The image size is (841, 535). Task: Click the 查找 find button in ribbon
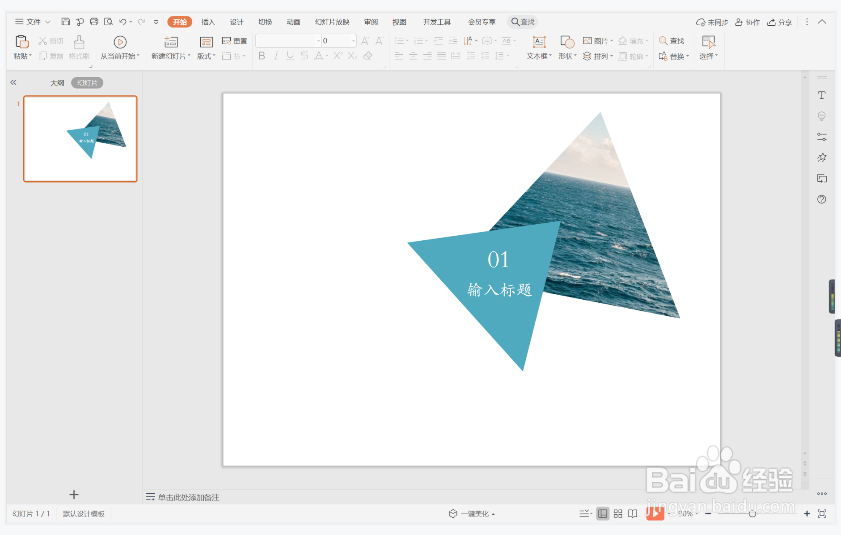point(671,41)
